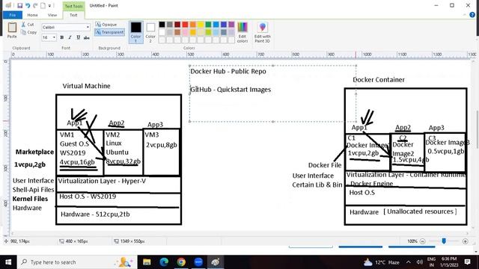Click 'GitHub - Quickstart Images' text in canvas
The width and height of the screenshot is (479, 269).
[231, 90]
